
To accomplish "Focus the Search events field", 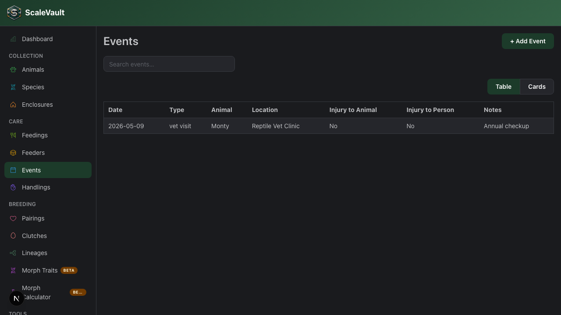I will (x=169, y=64).
